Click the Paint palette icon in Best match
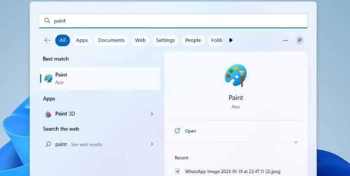The image size is (350, 176). 48,78
